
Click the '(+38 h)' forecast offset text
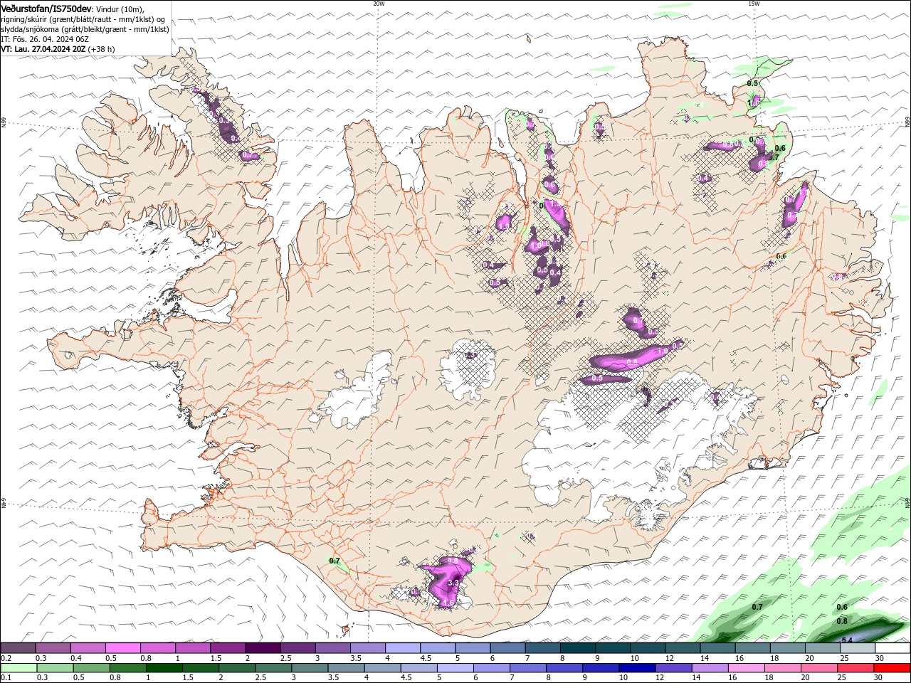pos(102,49)
